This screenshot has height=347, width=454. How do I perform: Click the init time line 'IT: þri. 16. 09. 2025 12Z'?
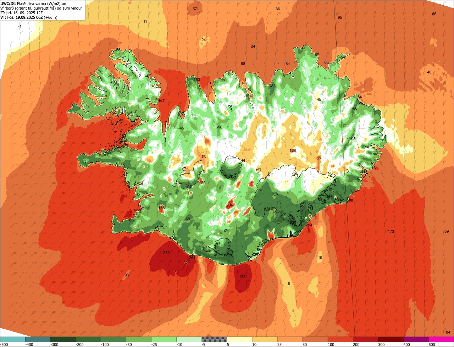pos(22,12)
